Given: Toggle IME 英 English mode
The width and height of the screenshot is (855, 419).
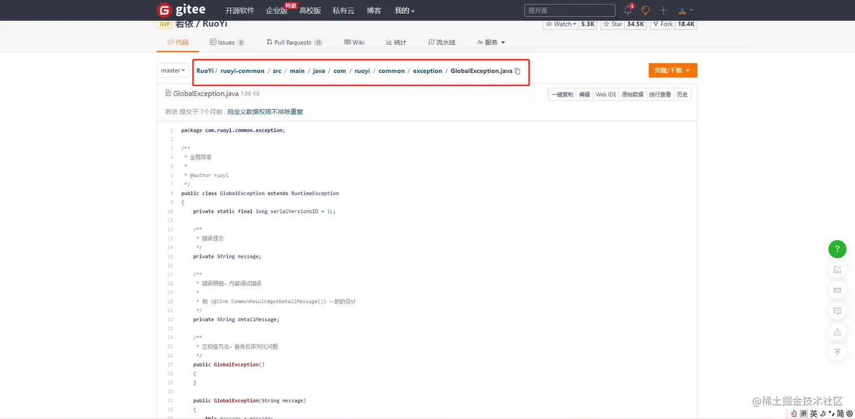Looking at the screenshot, I should pos(813,414).
